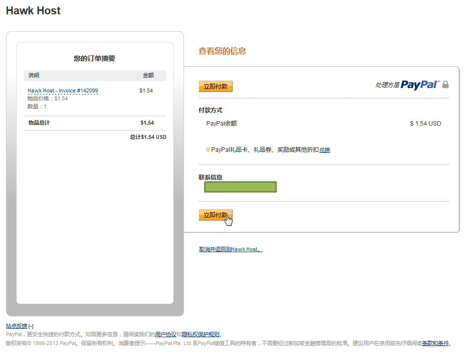Select the PayPal余额 payment method text

(222, 124)
